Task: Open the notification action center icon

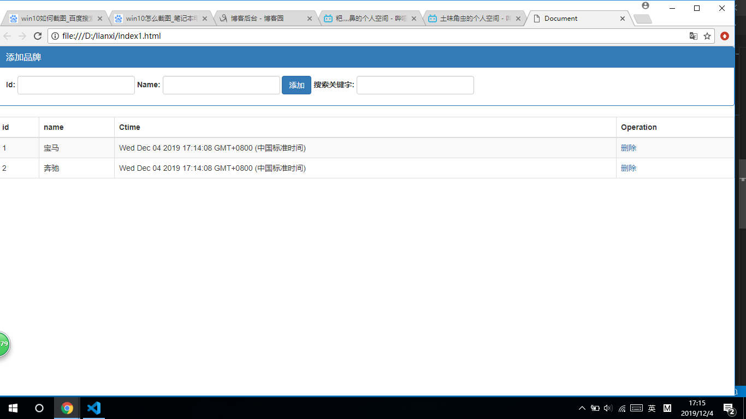Action: [x=729, y=408]
